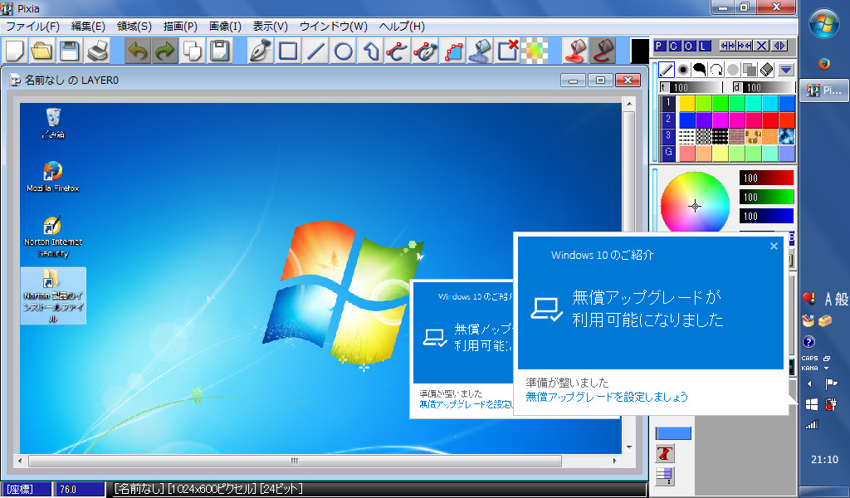Click the red bucket stroke fill icon

(603, 51)
